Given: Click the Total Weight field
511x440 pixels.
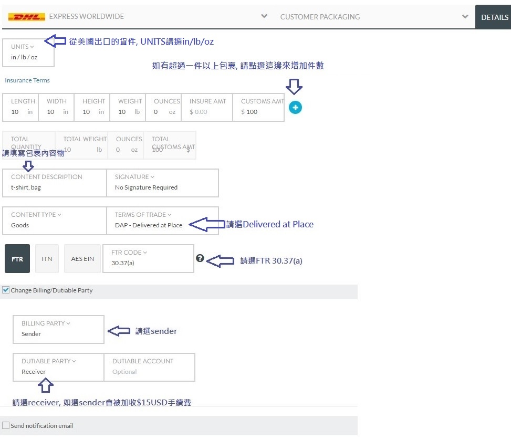Looking at the screenshot, I should 81,145.
